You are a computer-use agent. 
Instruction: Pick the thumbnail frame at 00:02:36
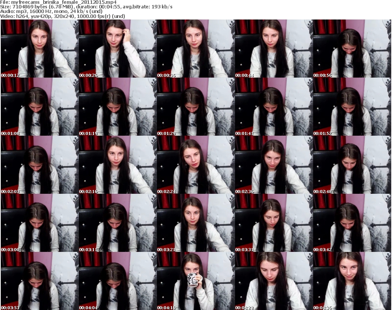274,165
